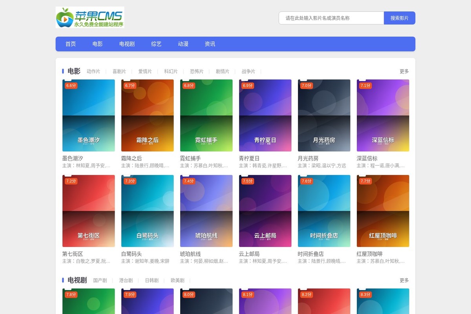Click the 搜索影片 search button
The width and height of the screenshot is (471, 314).
click(400, 18)
